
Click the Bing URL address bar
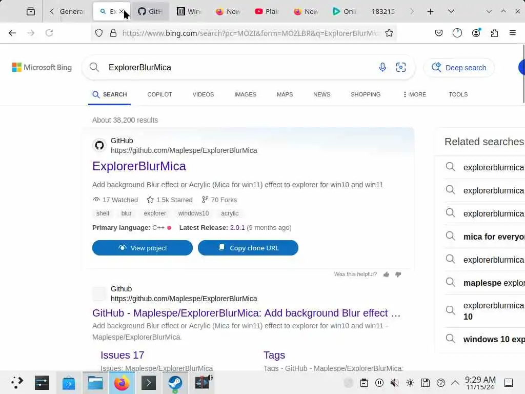coord(251,33)
